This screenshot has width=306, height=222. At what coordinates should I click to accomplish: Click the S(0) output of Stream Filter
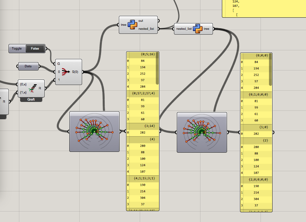[75, 72]
